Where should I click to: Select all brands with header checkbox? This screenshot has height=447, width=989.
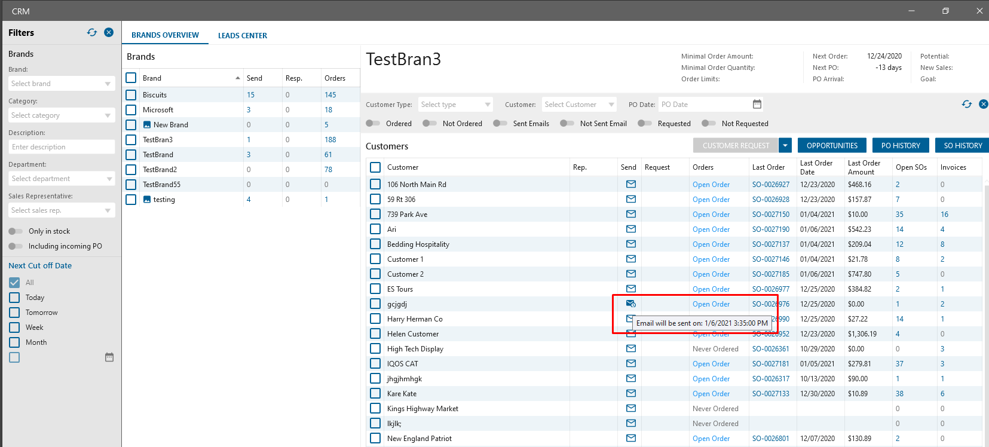click(x=131, y=78)
